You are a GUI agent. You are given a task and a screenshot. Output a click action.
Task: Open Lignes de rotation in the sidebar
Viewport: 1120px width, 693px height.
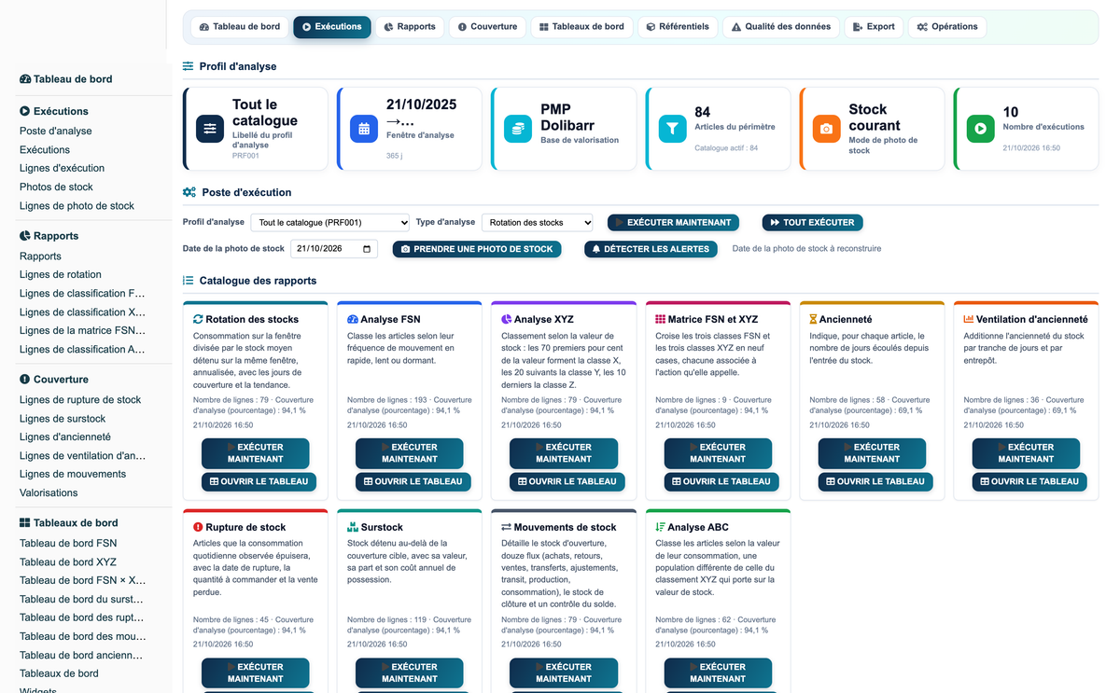click(61, 275)
